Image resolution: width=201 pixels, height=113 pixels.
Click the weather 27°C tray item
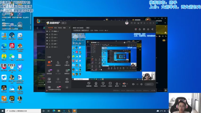(161, 111)
